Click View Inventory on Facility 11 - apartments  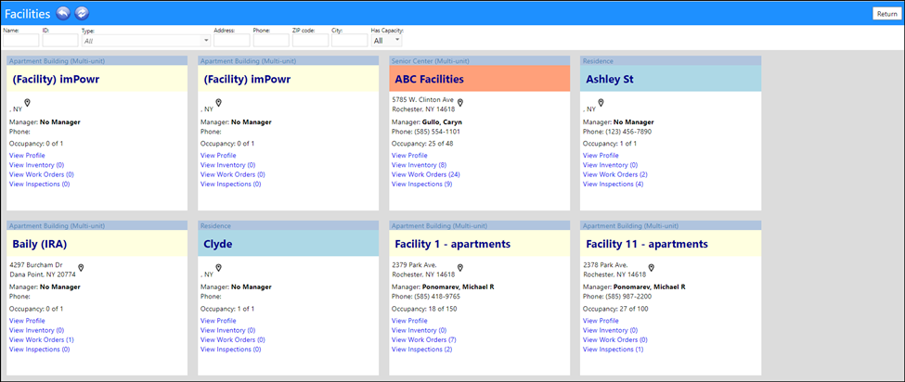[610, 331]
